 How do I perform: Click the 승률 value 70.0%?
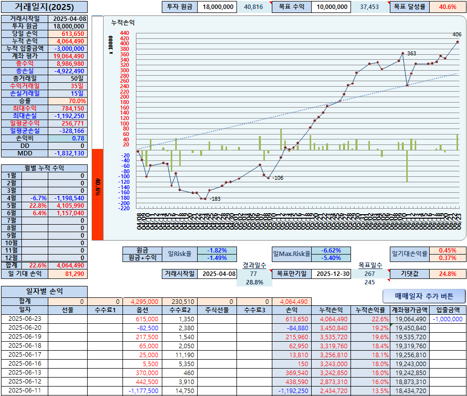(x=68, y=101)
